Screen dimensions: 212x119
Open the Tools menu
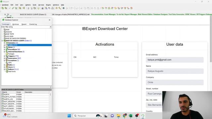tap(34, 5)
